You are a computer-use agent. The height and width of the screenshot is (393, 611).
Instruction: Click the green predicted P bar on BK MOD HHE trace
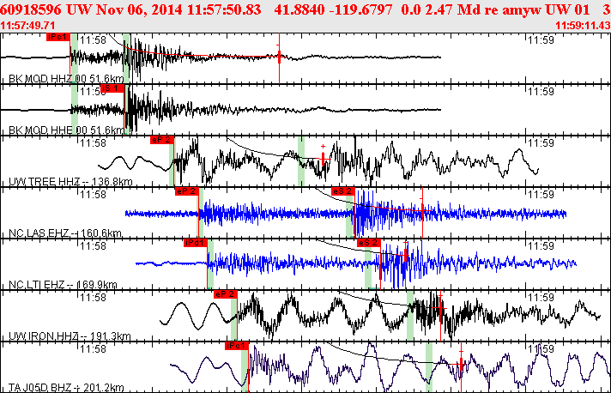[x=75, y=110]
